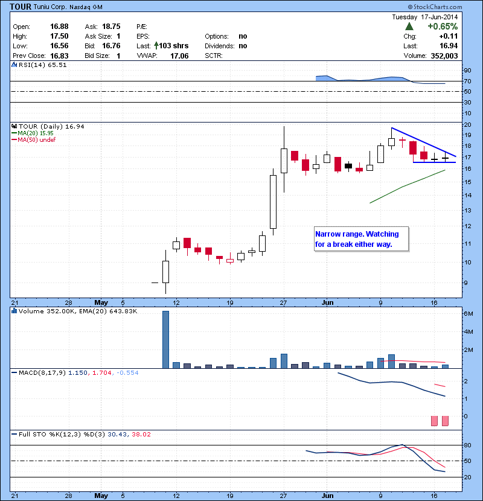Click the descending blue trendline on the price chart
The height and width of the screenshot is (501, 483).
(424, 142)
